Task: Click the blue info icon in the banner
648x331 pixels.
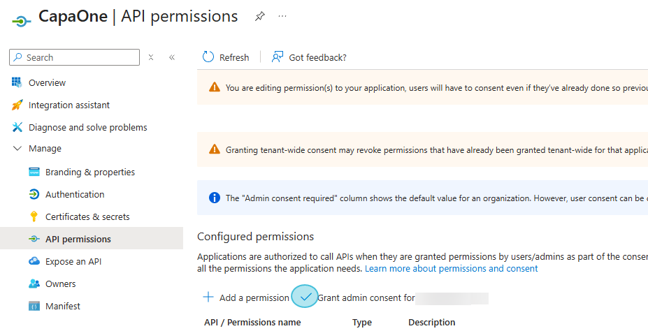Action: coord(215,198)
